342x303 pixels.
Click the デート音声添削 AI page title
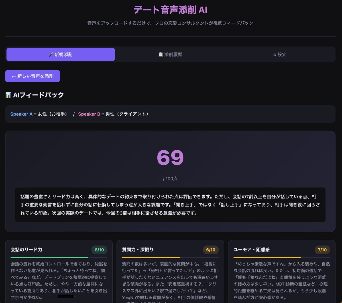pos(170,10)
